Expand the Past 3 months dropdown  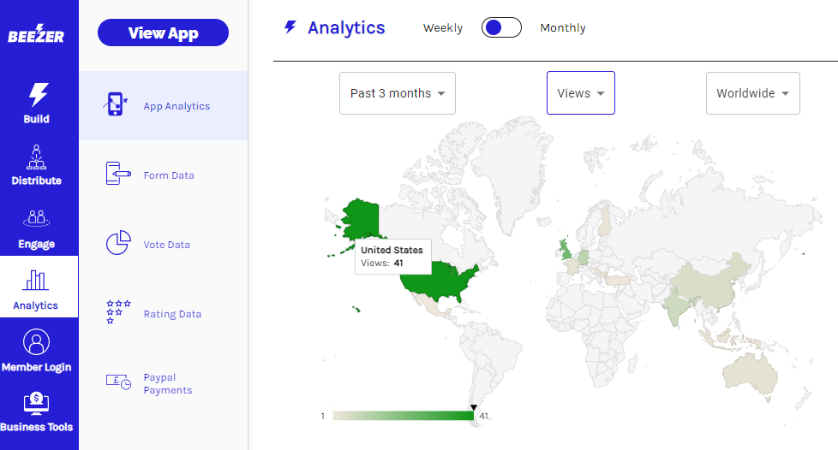pyautogui.click(x=398, y=93)
